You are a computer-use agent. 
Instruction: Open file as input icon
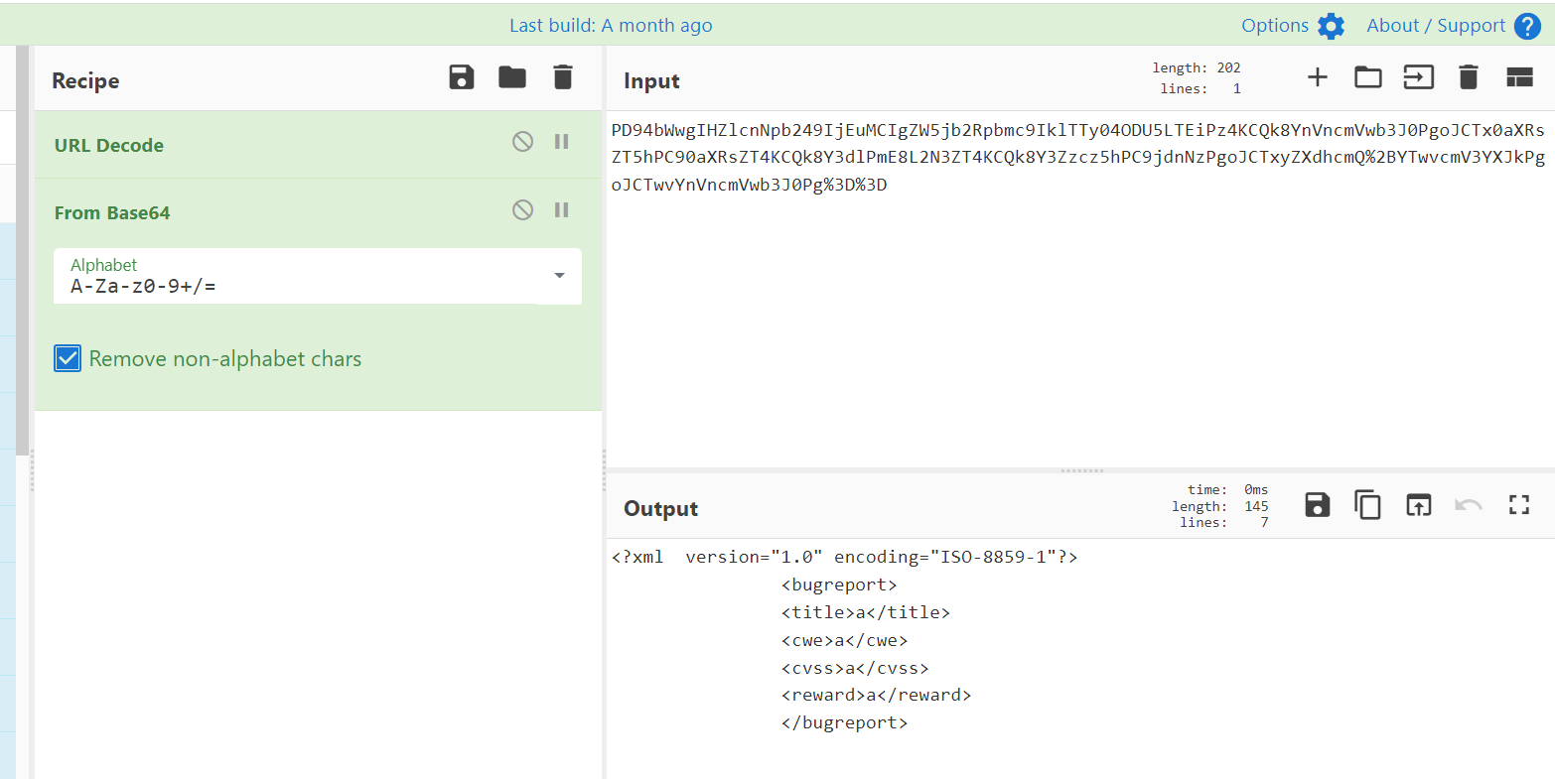click(x=1419, y=77)
